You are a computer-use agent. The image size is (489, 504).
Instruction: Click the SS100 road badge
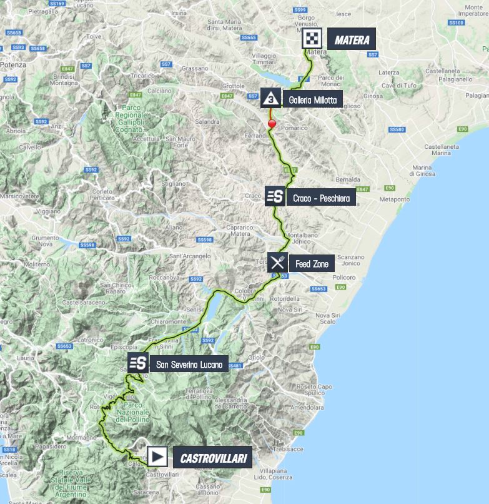pos(456,23)
